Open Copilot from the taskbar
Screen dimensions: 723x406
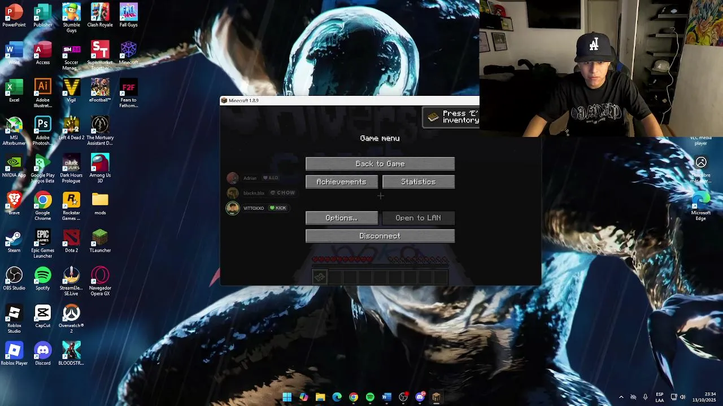pos(304,397)
